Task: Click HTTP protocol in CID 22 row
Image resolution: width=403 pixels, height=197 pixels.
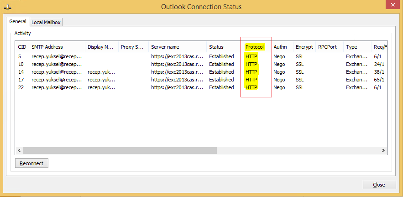Action: coord(251,87)
